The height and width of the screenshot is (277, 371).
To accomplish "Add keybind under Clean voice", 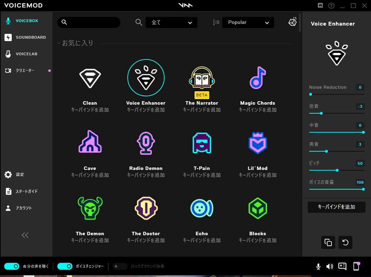I will (90, 110).
